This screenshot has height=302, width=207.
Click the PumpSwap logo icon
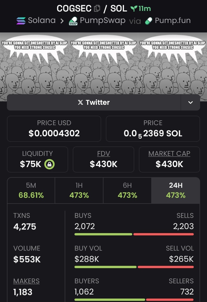tap(73, 21)
